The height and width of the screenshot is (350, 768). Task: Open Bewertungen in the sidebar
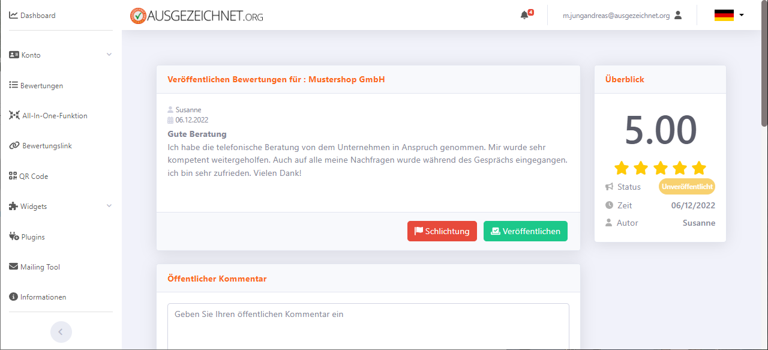click(x=41, y=86)
